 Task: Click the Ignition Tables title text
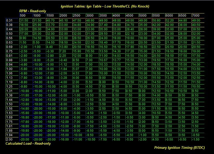click(105, 6)
